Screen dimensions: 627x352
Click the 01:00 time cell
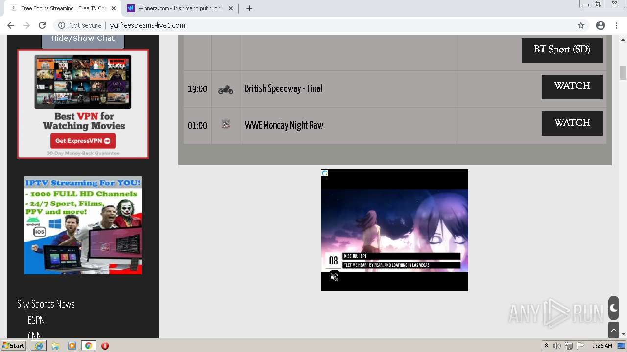(x=197, y=126)
